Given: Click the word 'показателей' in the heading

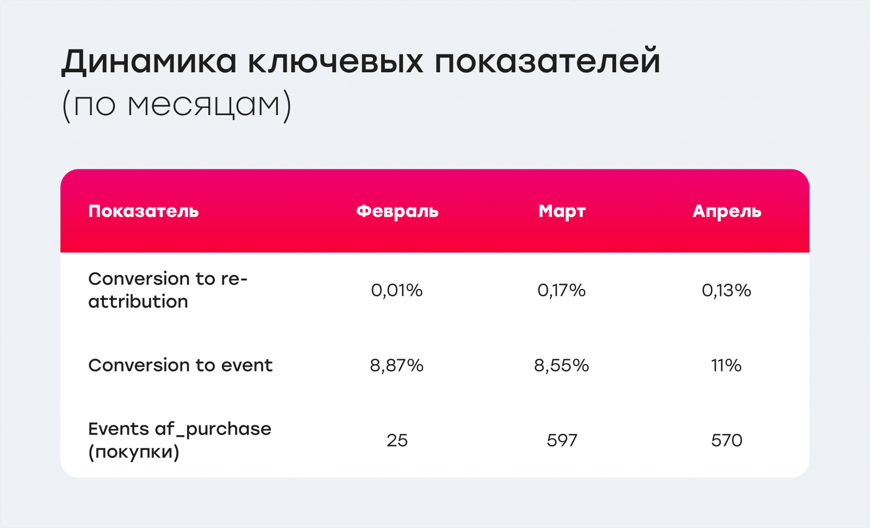Looking at the screenshot, I should [547, 61].
